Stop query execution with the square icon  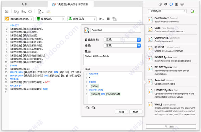pos(108,19)
